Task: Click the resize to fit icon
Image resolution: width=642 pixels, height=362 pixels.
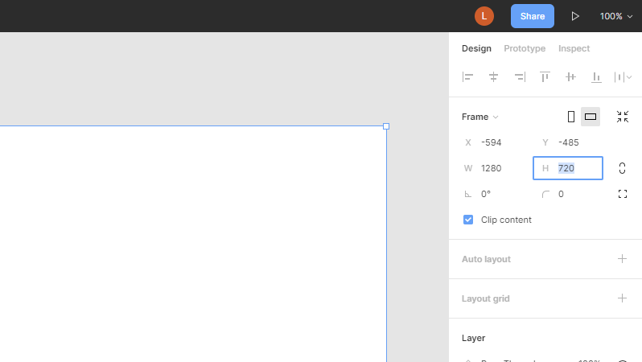Action: click(x=623, y=117)
